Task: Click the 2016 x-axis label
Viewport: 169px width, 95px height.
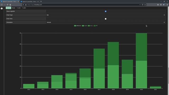Action: (85, 89)
